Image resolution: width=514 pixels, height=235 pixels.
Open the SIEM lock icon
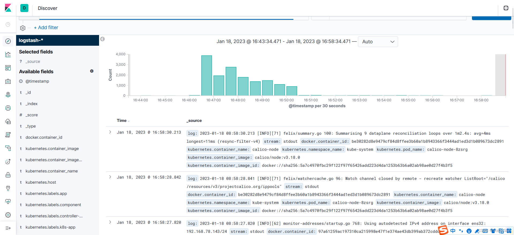(x=8, y=175)
